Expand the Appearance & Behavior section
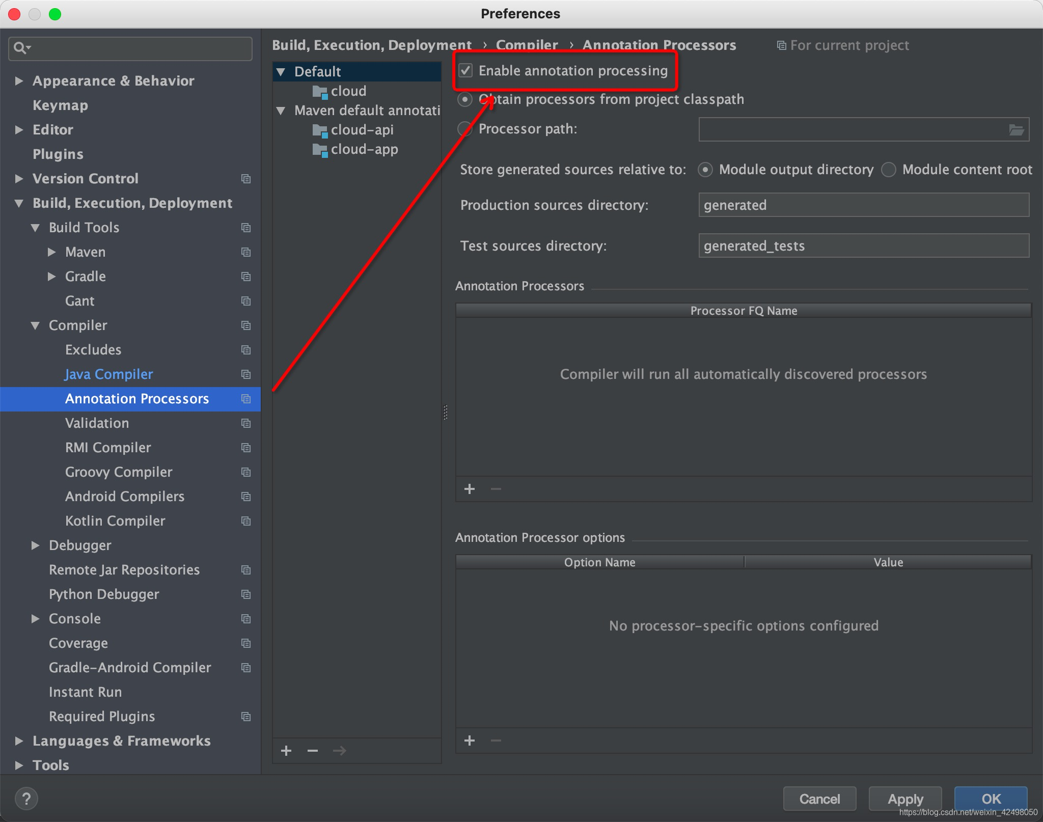The width and height of the screenshot is (1043, 822). 19,81
